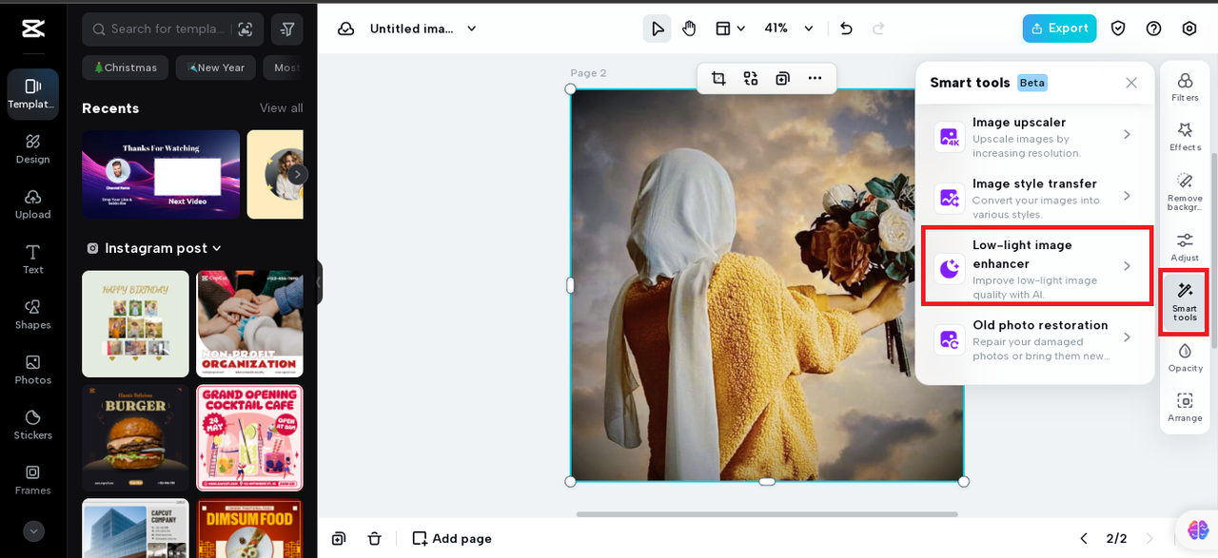The image size is (1218, 558).
Task: Expand more sidebar items chevron
Action: [33, 531]
